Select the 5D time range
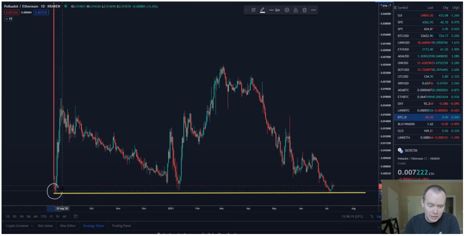The height and width of the screenshot is (236, 467). click(x=14, y=217)
